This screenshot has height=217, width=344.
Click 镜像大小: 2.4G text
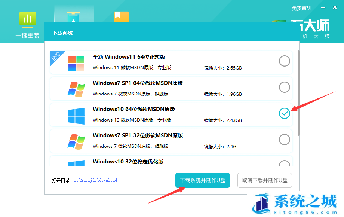[220, 147]
